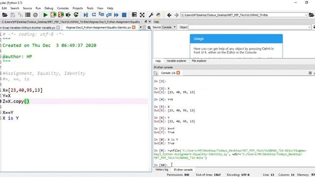
Task: Close the Console 1/A tab
Action: click(x=178, y=73)
